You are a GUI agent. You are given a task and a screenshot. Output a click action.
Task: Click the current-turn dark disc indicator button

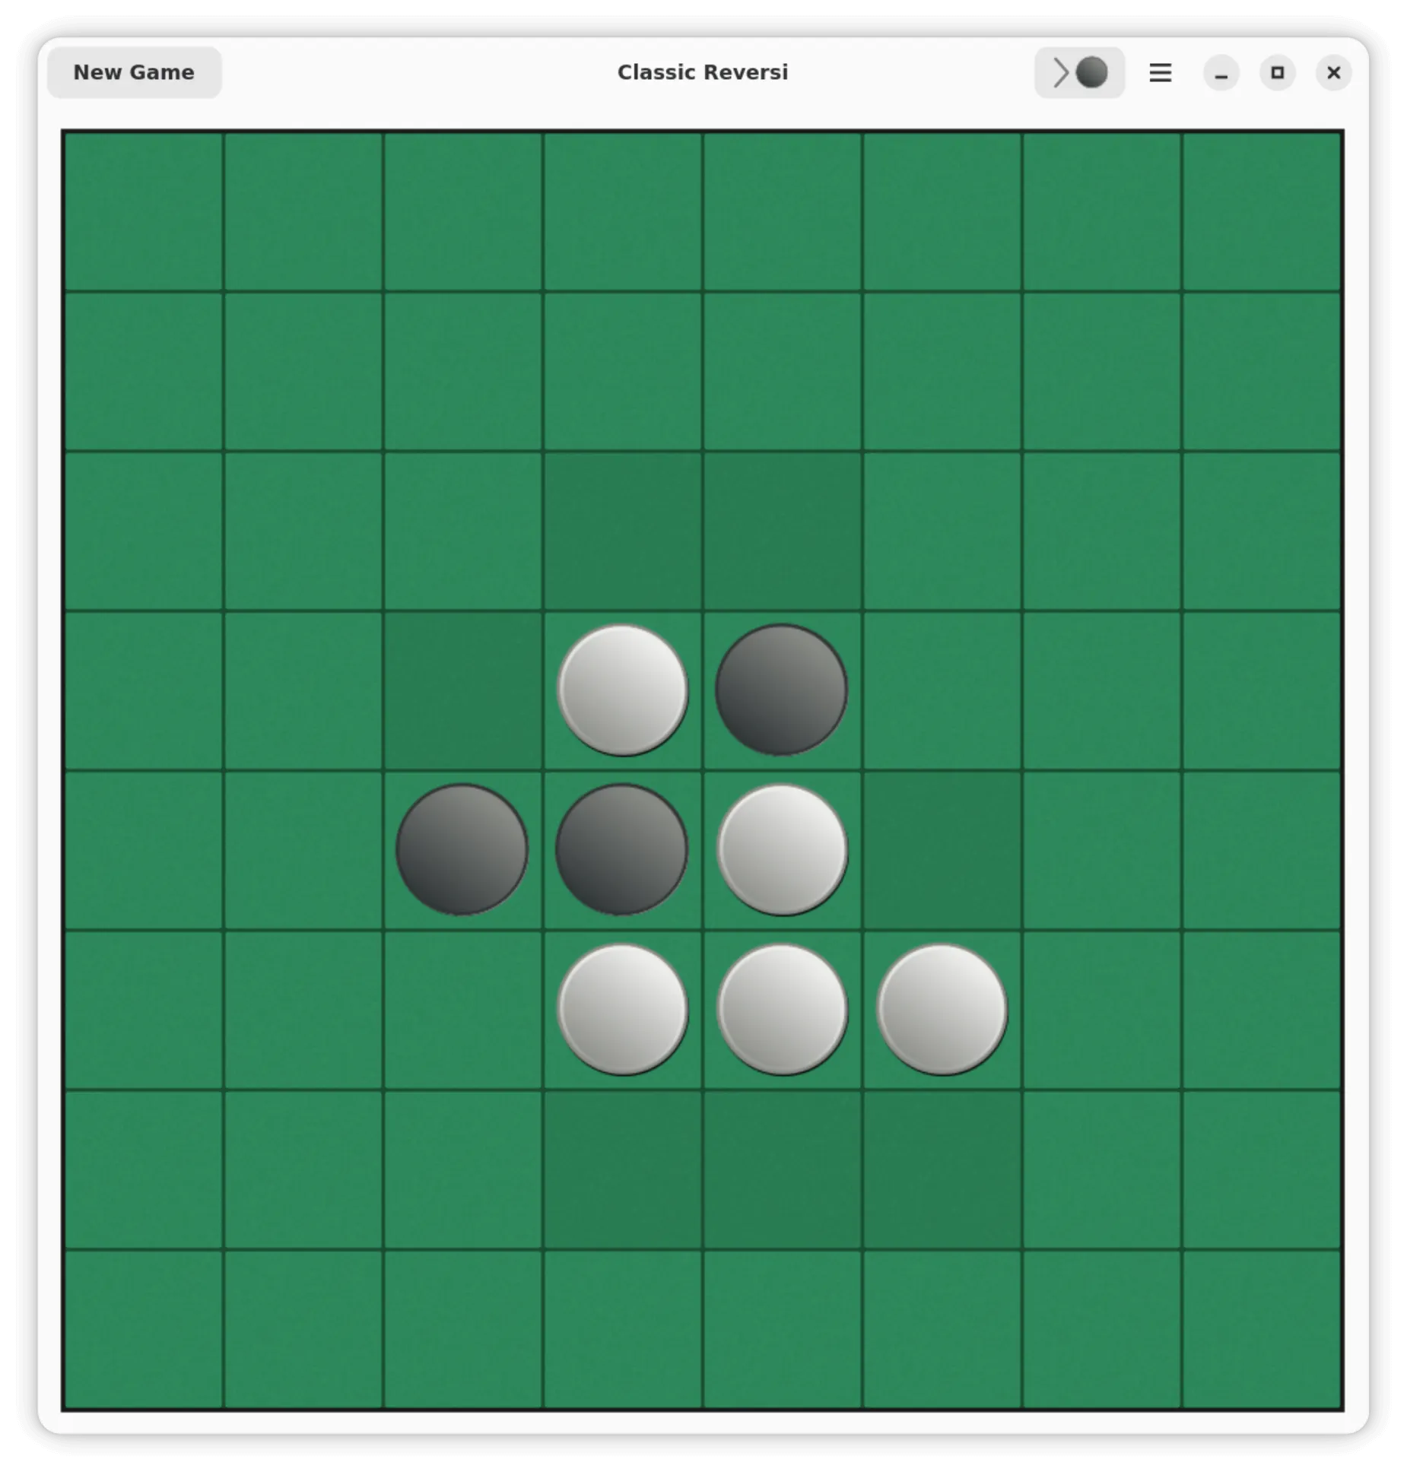(1078, 72)
